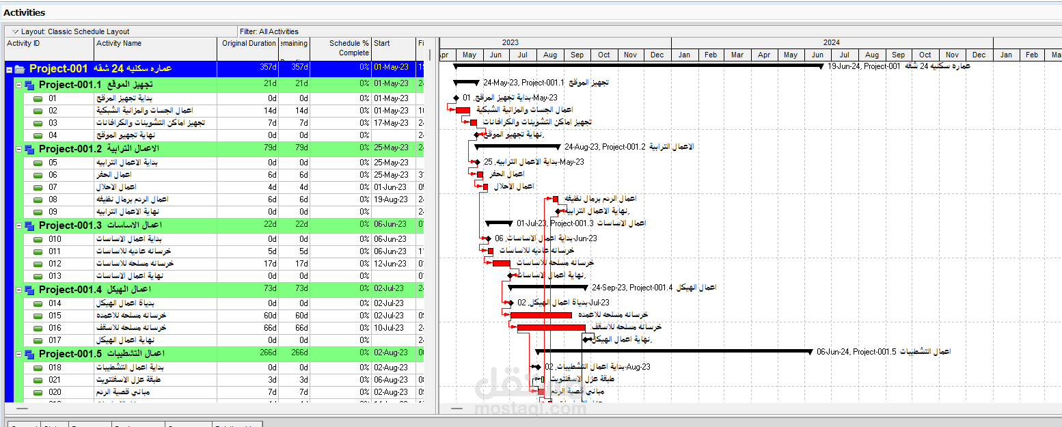The image size is (1062, 427).
Task: Click the green activity icon of row 011
Action: (38, 251)
